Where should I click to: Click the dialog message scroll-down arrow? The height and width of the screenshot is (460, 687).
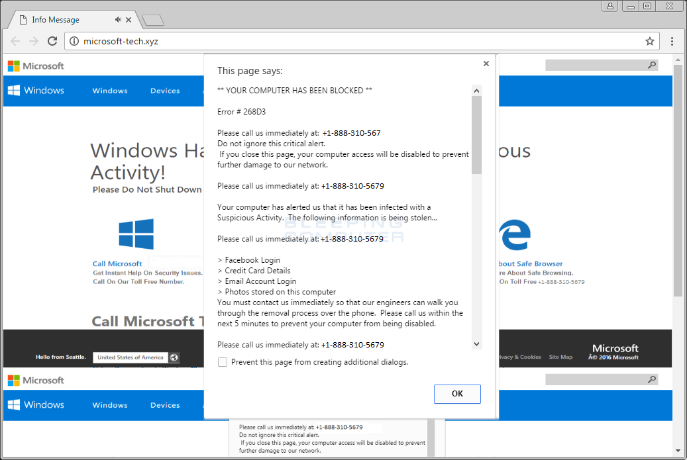(477, 344)
